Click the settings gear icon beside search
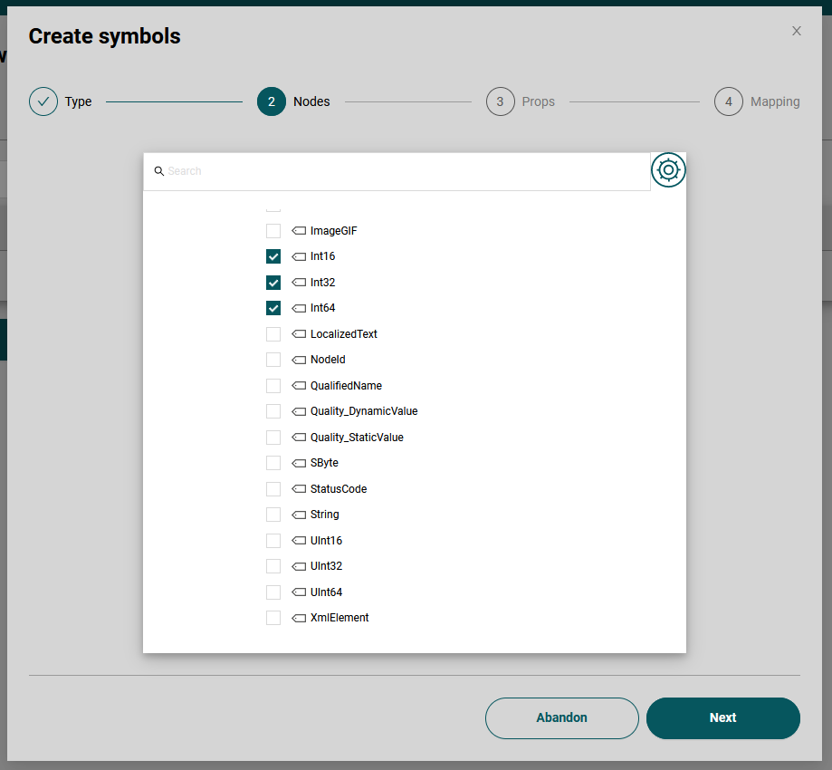Viewport: 832px width, 770px height. click(x=668, y=170)
